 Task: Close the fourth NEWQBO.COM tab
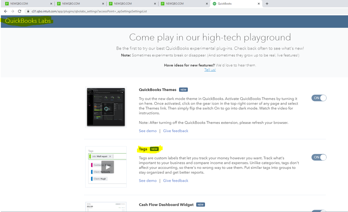[x=207, y=3]
